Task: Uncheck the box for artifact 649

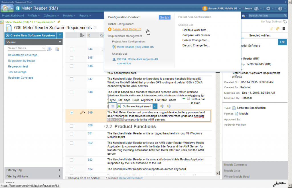Action: 72,113
